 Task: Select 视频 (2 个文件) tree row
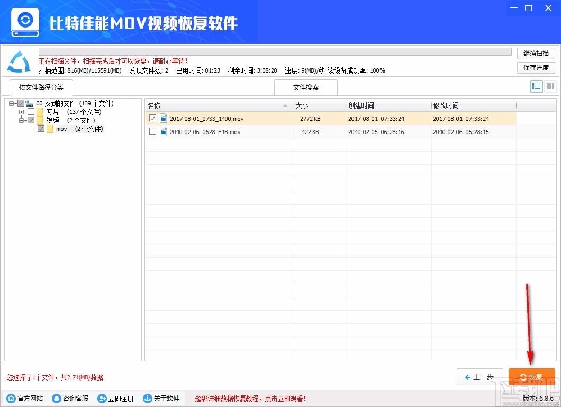click(x=70, y=120)
